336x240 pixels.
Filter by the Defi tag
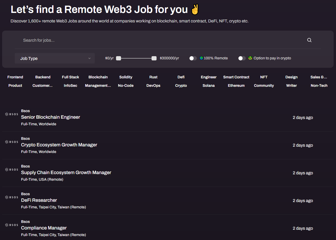[x=181, y=77]
